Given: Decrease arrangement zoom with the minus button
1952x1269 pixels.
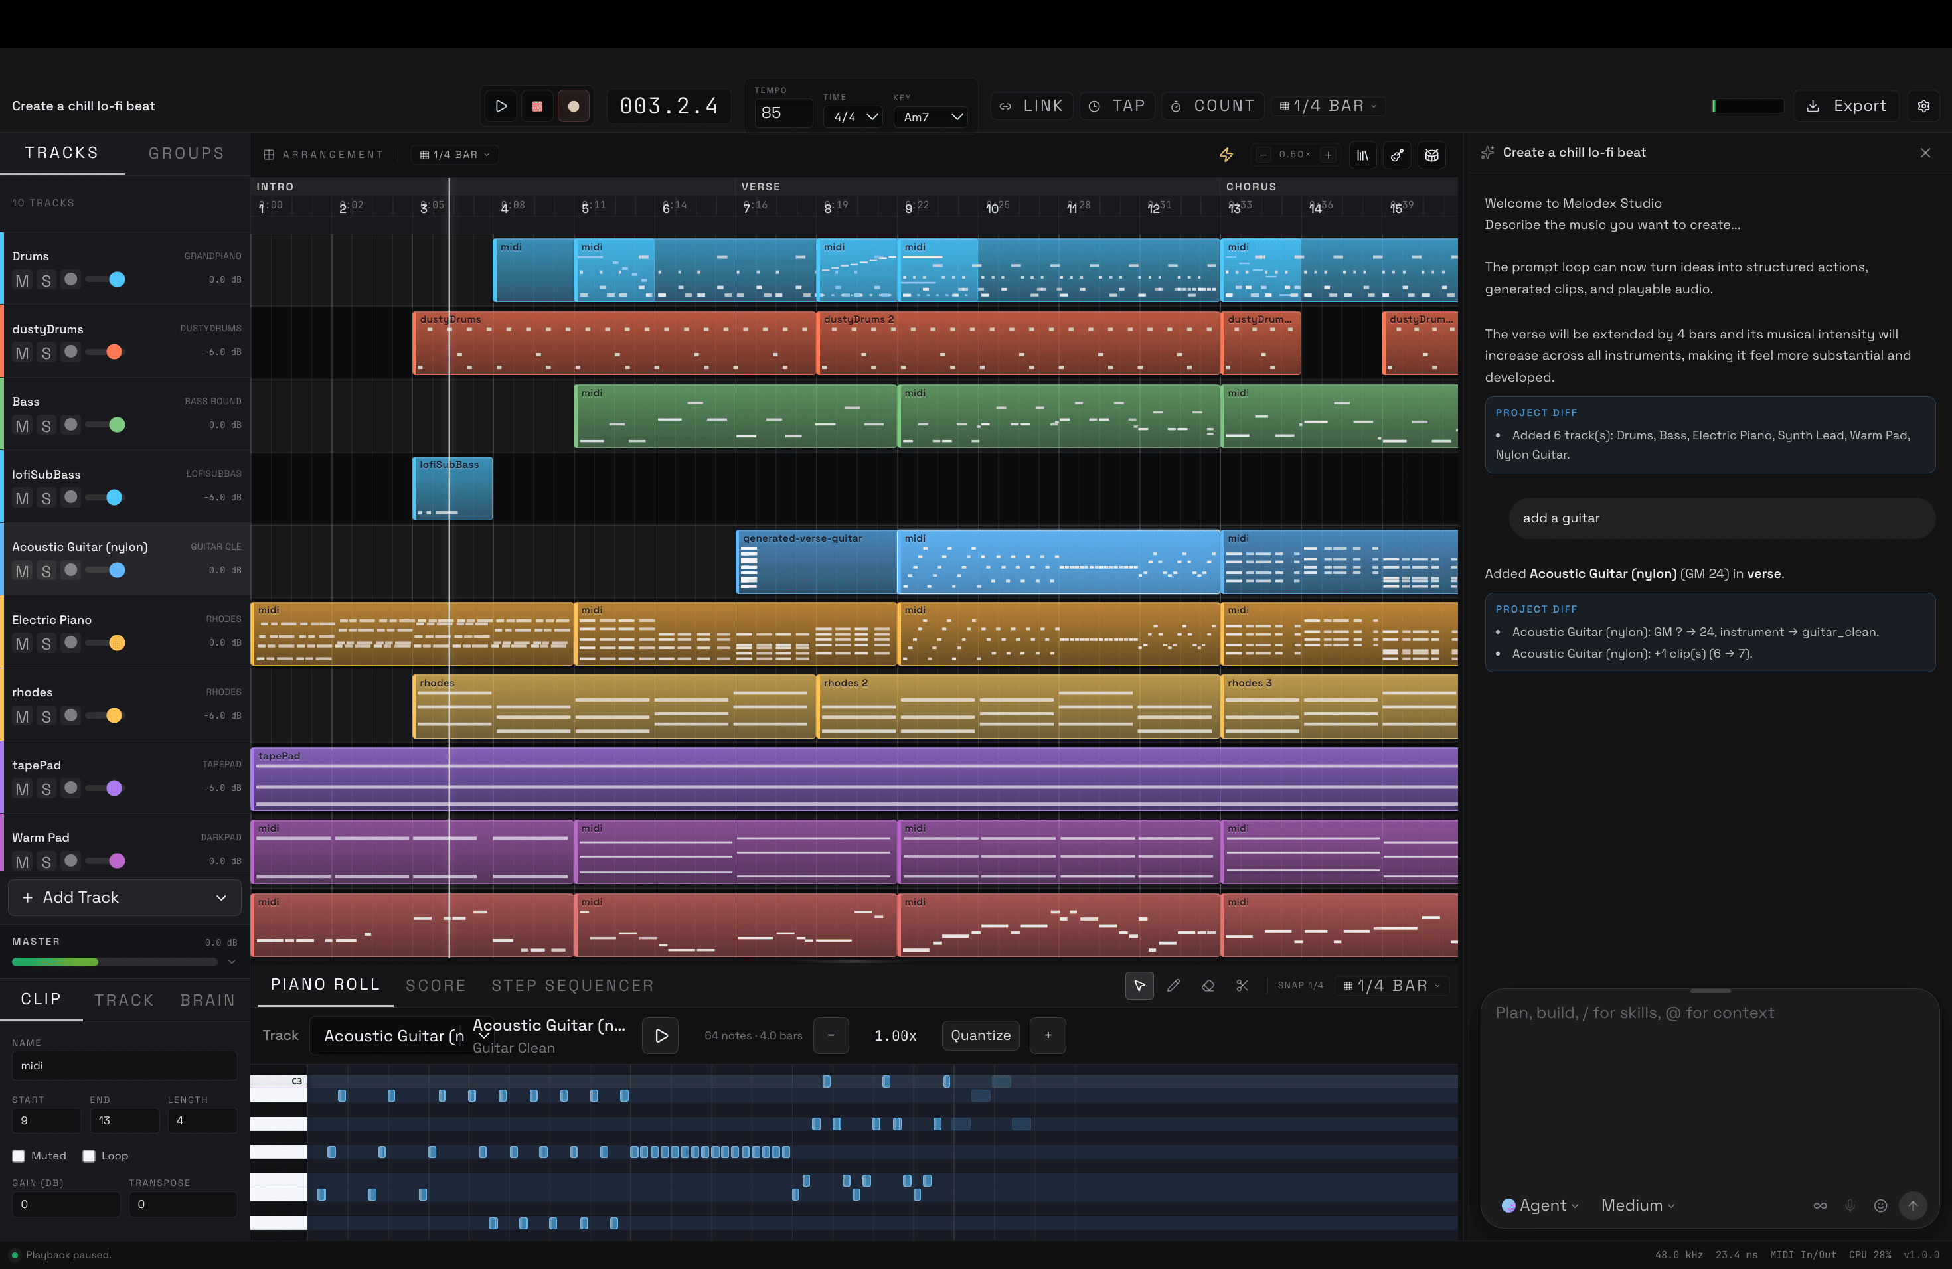Looking at the screenshot, I should pyautogui.click(x=1263, y=154).
